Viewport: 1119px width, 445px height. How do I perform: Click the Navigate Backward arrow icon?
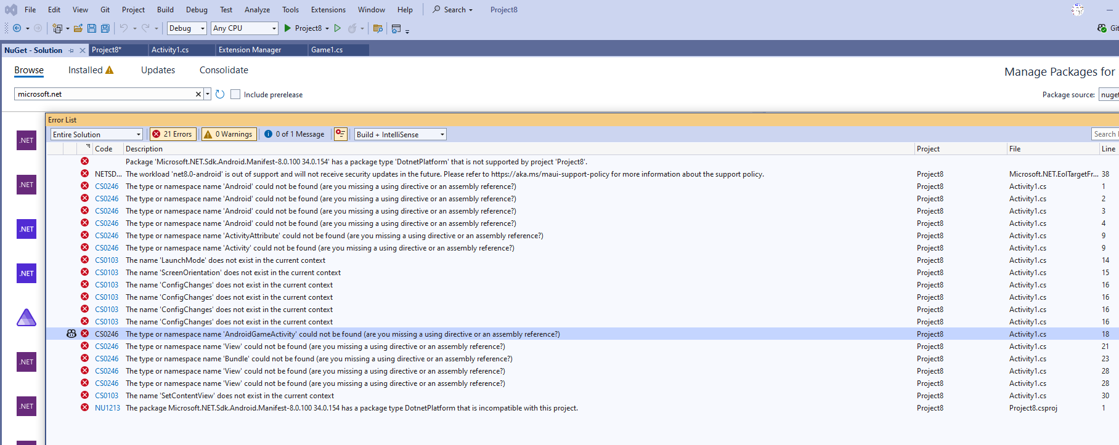[17, 28]
